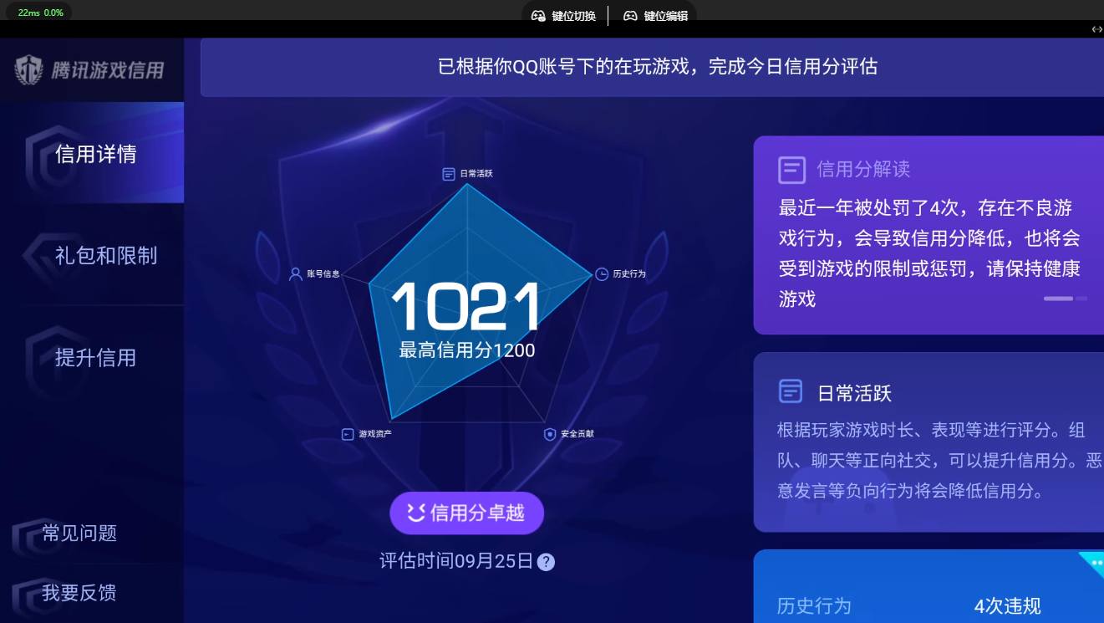Click the double-arrow icon in the top-right corner

coord(1096,29)
